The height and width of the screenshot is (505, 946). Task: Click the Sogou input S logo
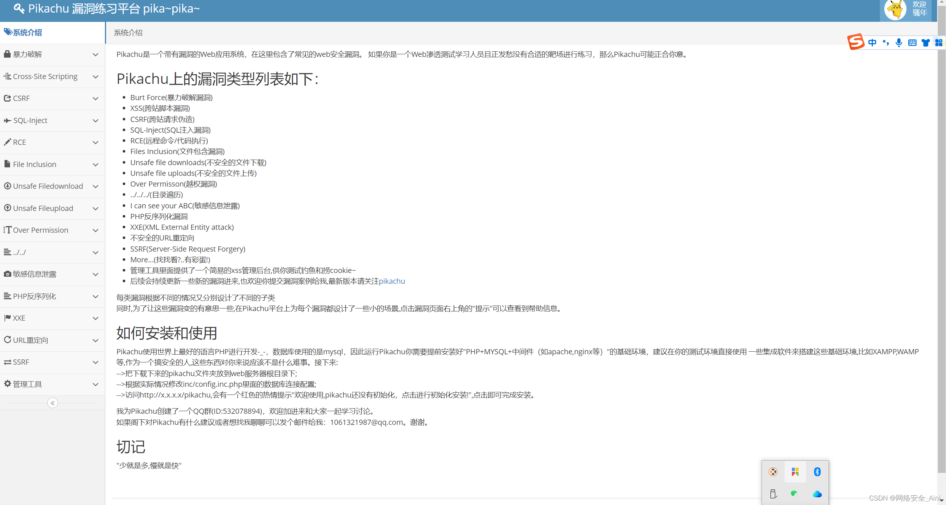click(856, 42)
